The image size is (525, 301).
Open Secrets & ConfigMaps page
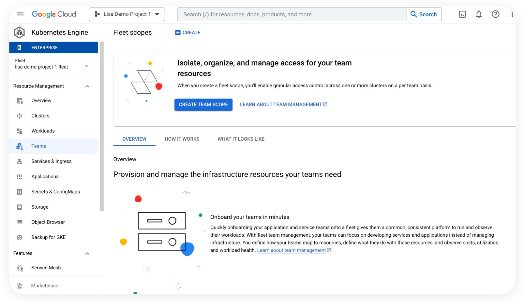coord(53,192)
